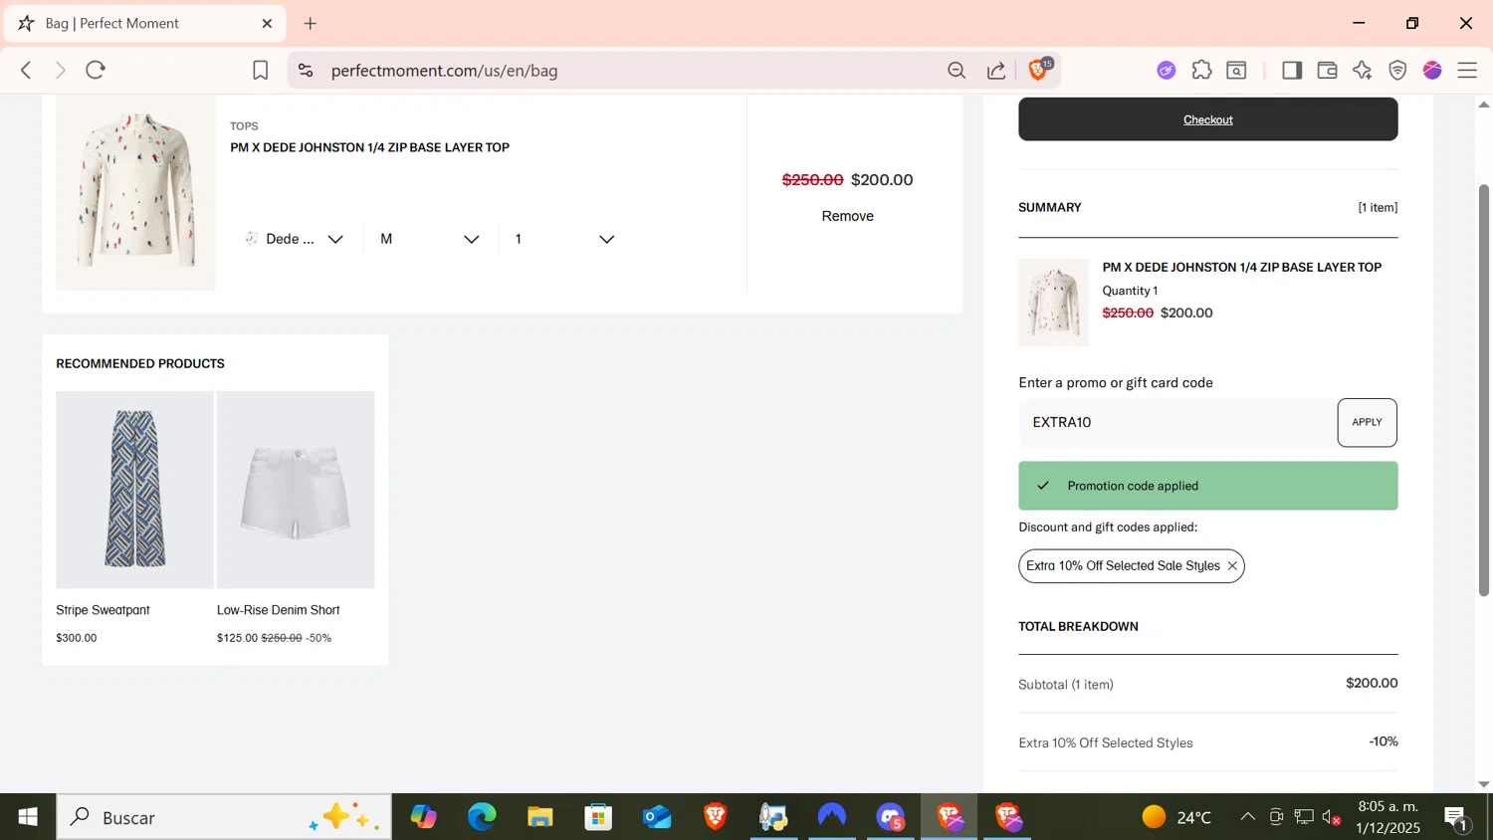Open the quantity 1 dropdown
The width and height of the screenshot is (1493, 840).
click(564, 239)
